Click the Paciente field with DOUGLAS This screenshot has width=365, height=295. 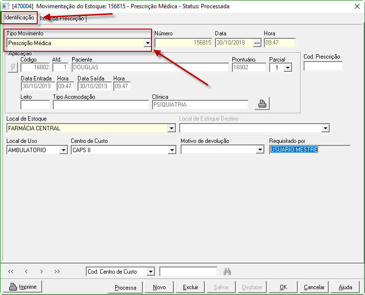coord(150,68)
